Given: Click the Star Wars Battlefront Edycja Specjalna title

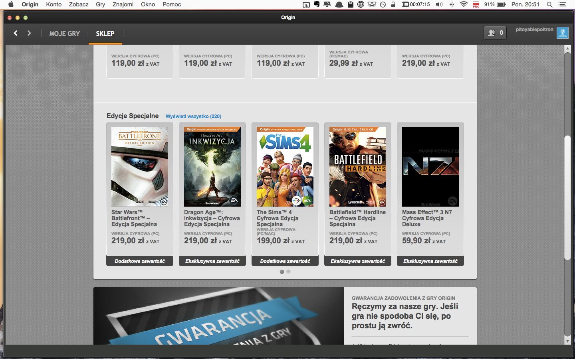Looking at the screenshot, I should coord(134,218).
